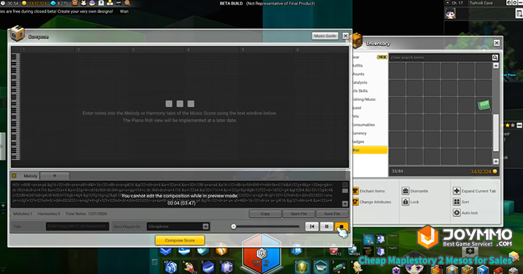Image resolution: width=523 pixels, height=274 pixels.
Task: Click the purple hat icon in top bar
Action: [92, 3]
